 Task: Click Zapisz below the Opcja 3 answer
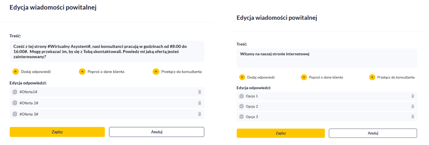281,133
